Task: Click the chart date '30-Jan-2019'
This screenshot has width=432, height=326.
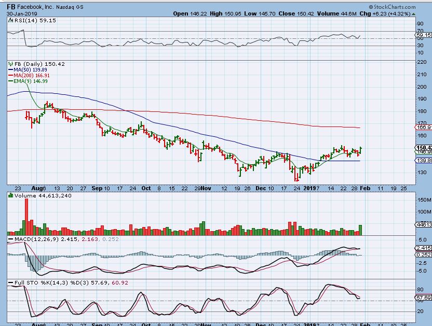Action: pyautogui.click(x=22, y=14)
